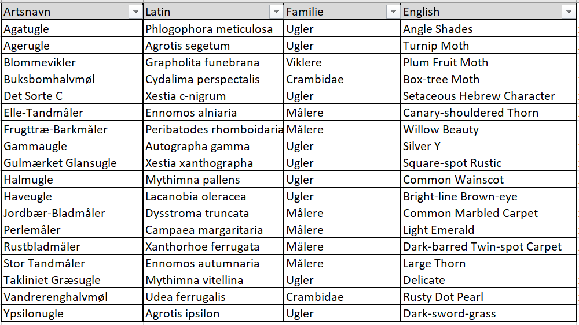This screenshot has height=325, width=579.
Task: Click the Viklere family cell
Action: 342,62
